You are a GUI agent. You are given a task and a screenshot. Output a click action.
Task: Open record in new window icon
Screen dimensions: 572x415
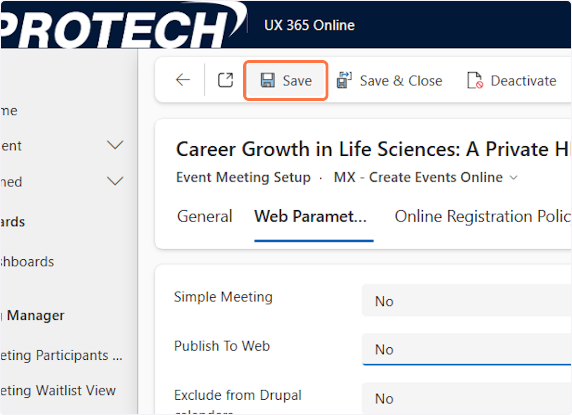tap(225, 80)
